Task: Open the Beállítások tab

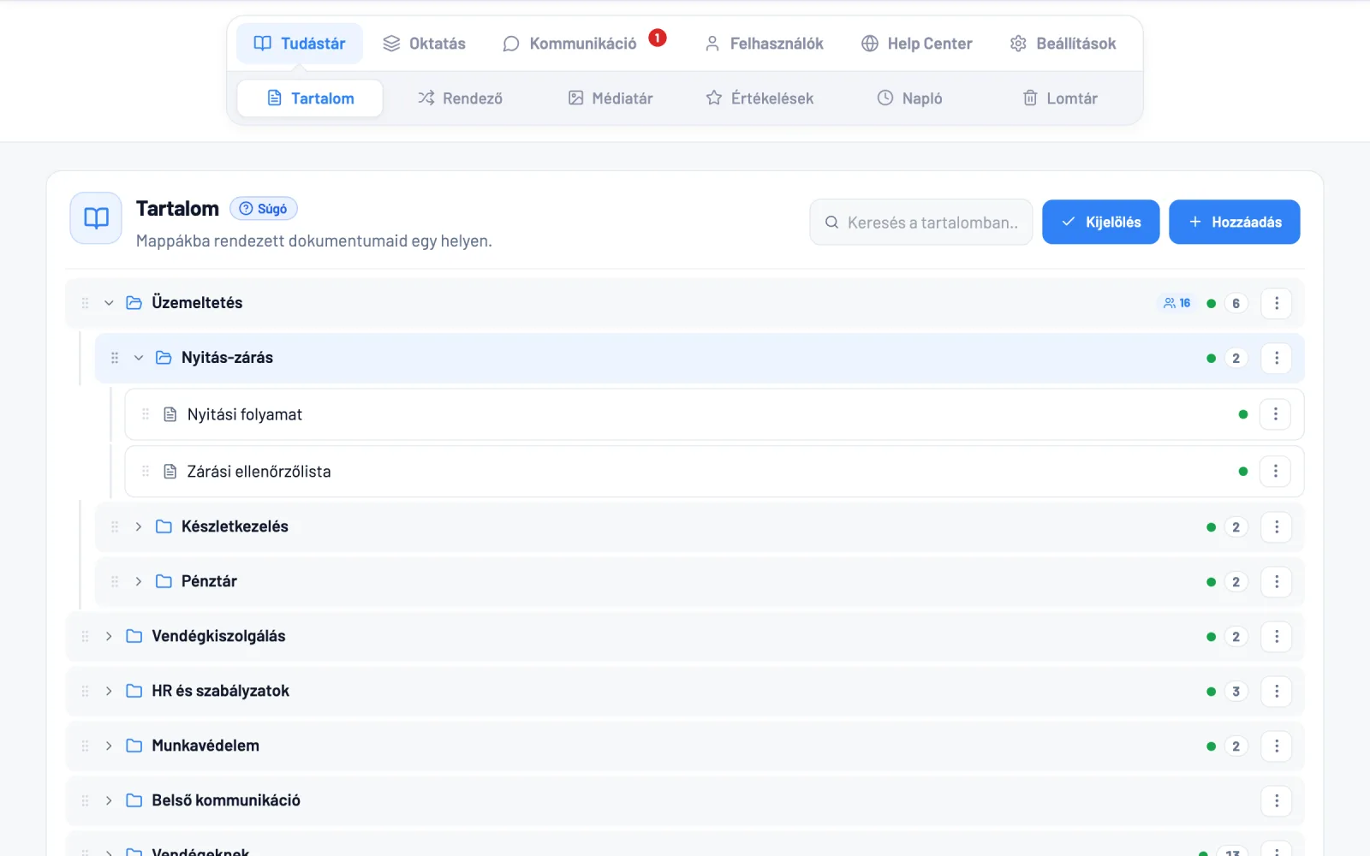Action: click(x=1063, y=44)
